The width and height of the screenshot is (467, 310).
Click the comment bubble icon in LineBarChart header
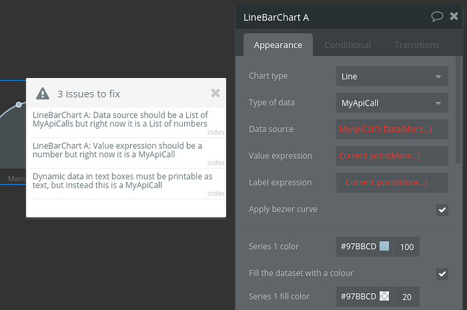(x=437, y=16)
